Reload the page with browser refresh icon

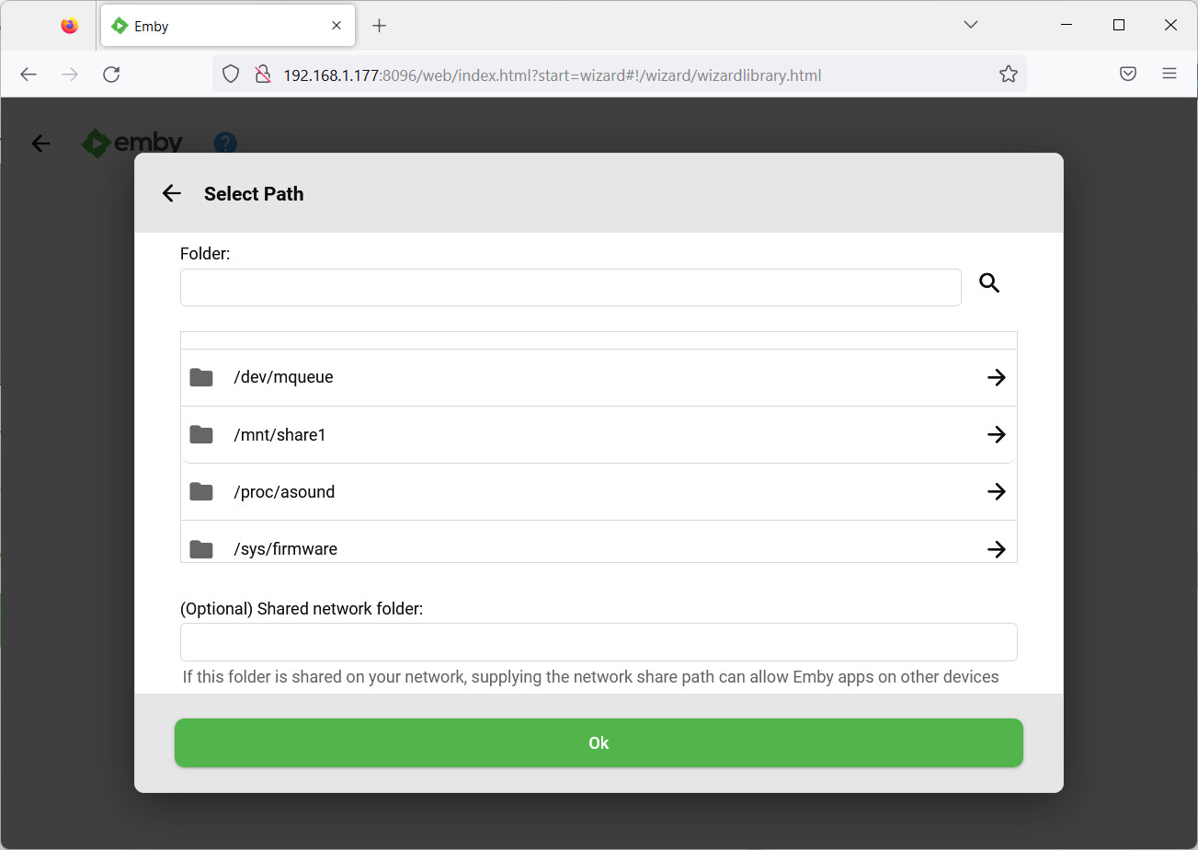pyautogui.click(x=111, y=75)
